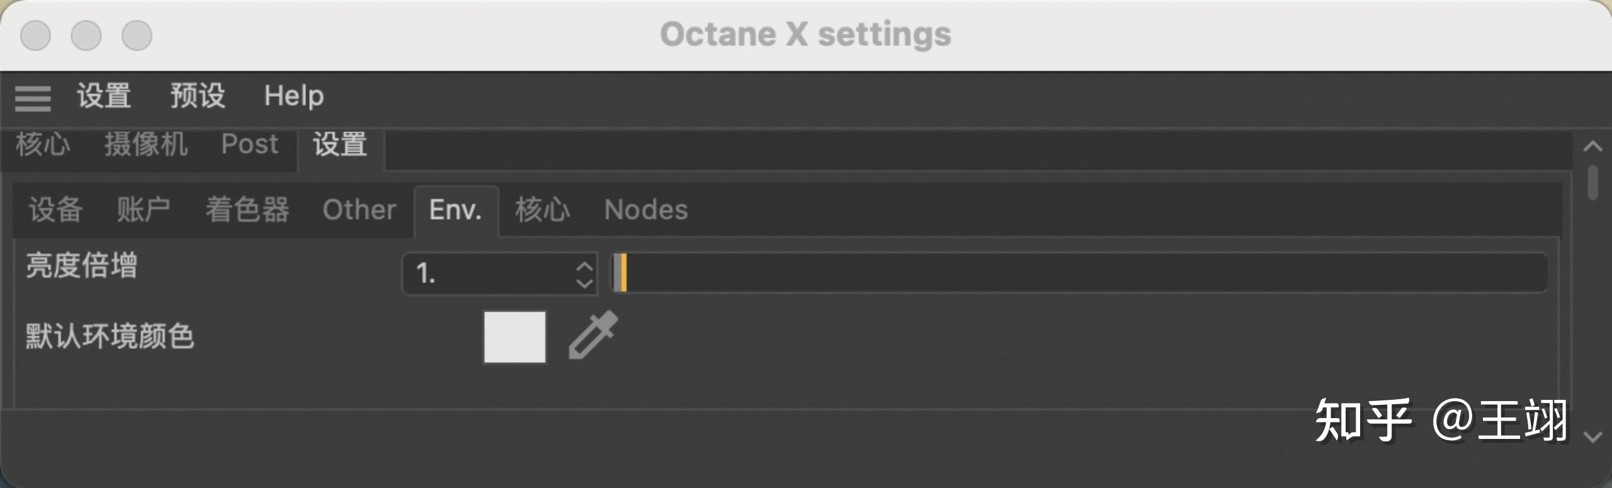Click the 亮度倍增 value stepper arrows
This screenshot has height=488, width=1612.
coord(584,275)
